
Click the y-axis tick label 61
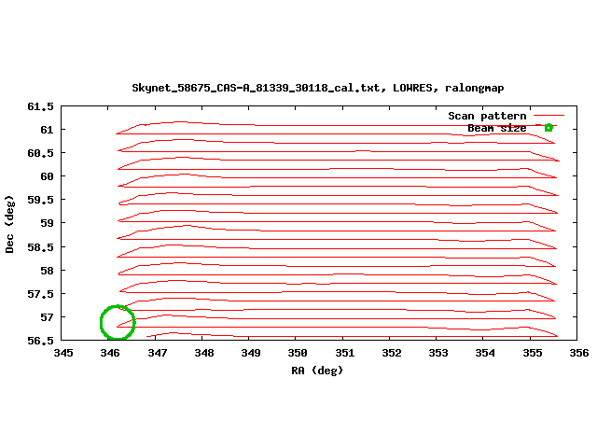[x=47, y=130]
